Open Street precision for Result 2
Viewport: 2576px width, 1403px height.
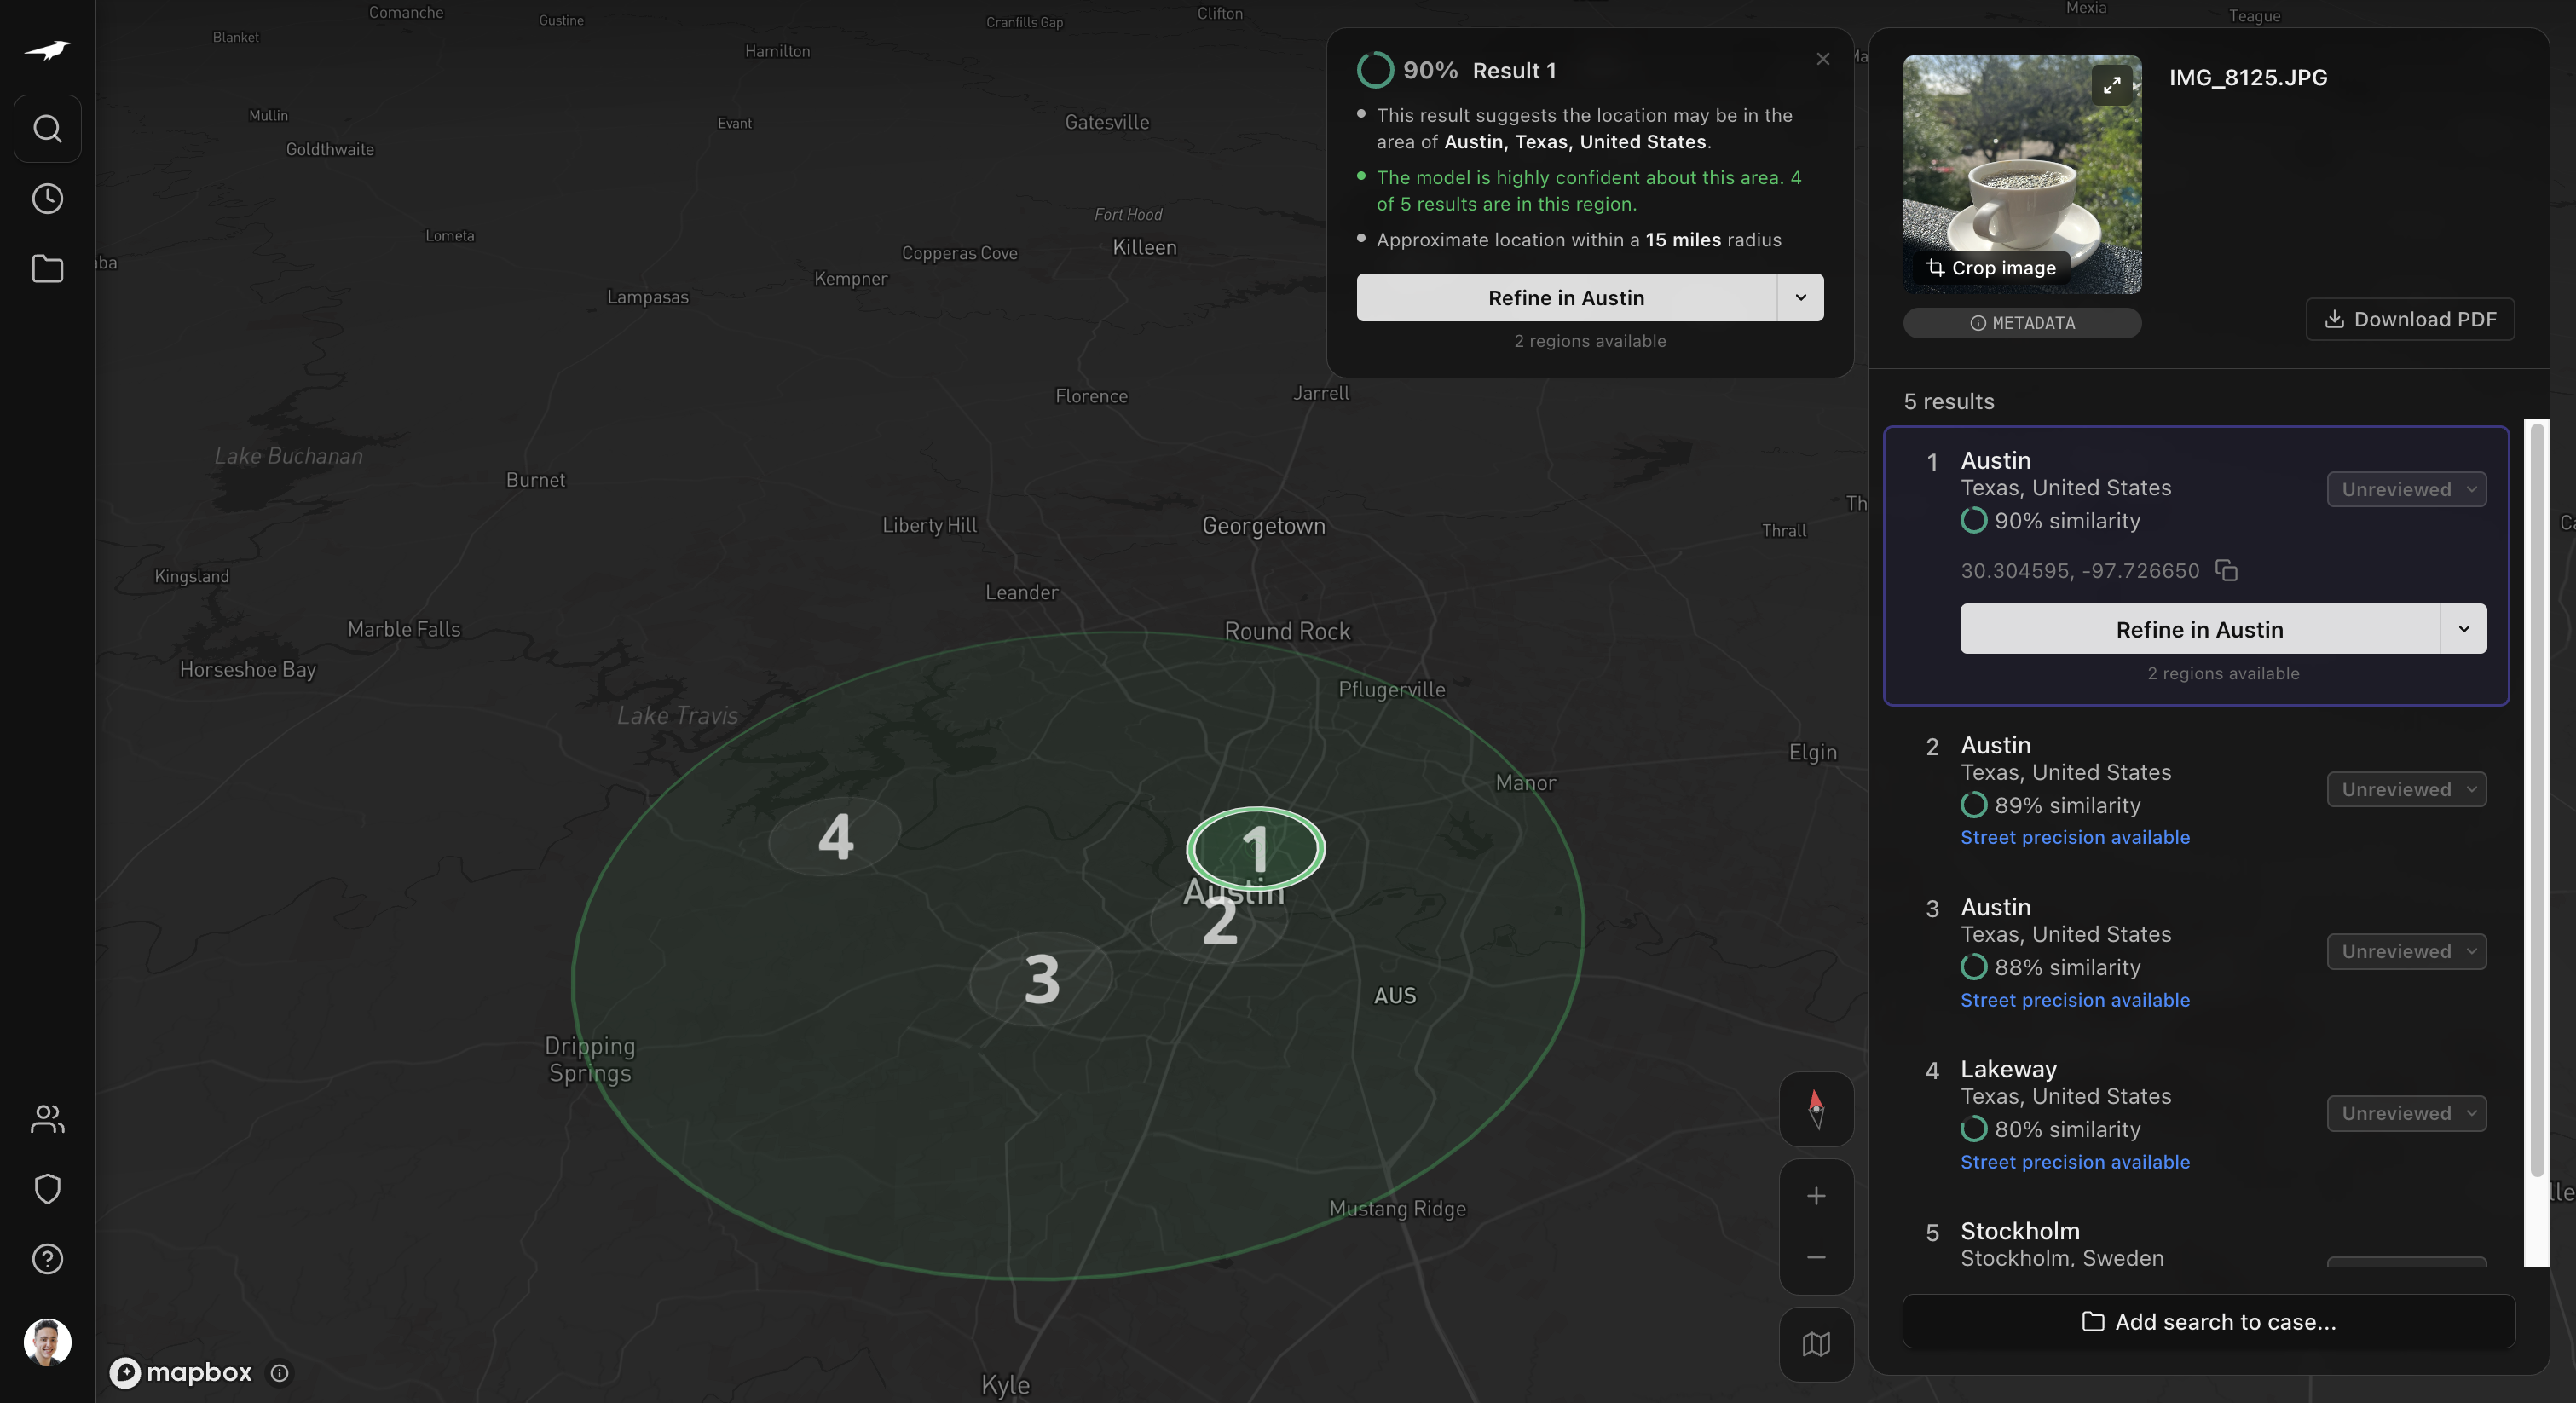point(2074,837)
